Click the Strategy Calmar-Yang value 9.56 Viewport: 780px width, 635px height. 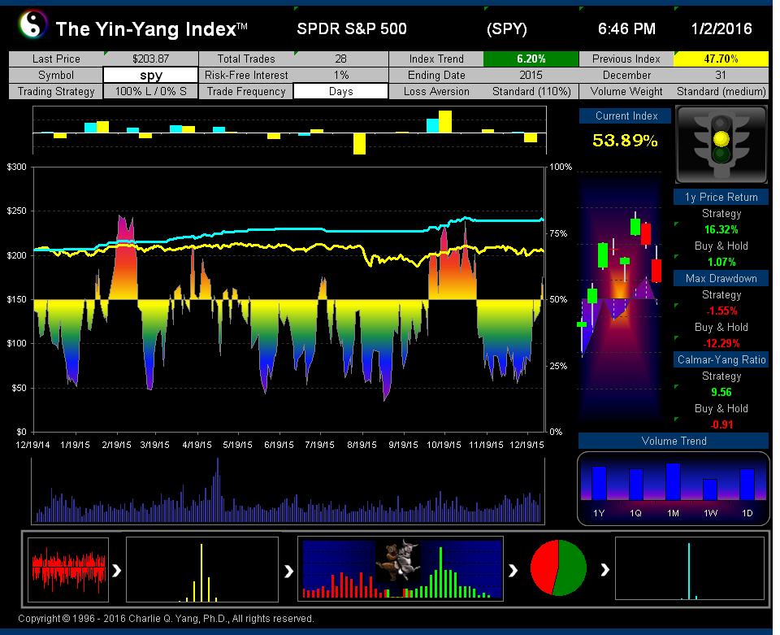tap(721, 392)
